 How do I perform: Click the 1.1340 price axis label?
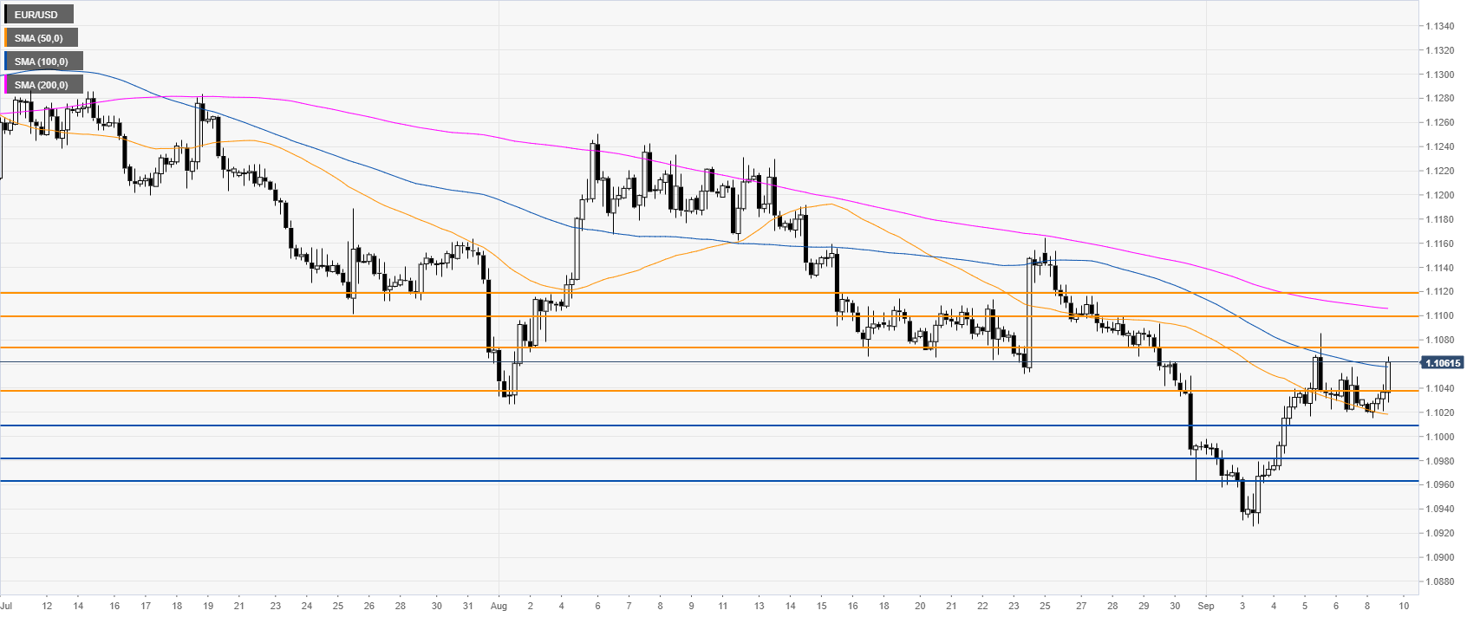tap(1440, 26)
